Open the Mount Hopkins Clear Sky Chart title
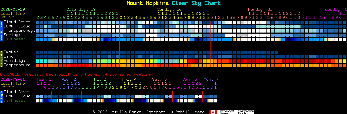 coord(173,3)
